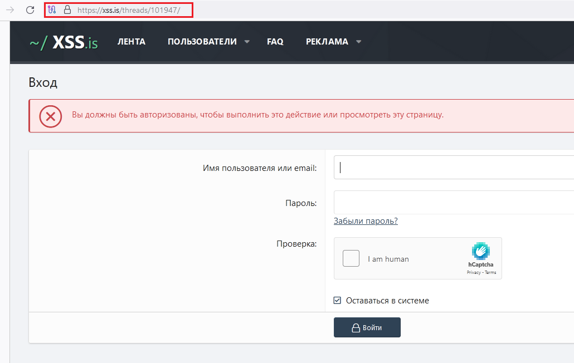The image size is (574, 363).
Task: Open the purple extension icon in the address bar
Action: point(52,10)
